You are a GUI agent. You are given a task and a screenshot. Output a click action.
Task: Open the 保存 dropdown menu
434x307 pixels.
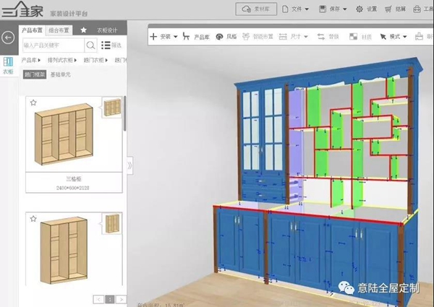tap(333, 9)
